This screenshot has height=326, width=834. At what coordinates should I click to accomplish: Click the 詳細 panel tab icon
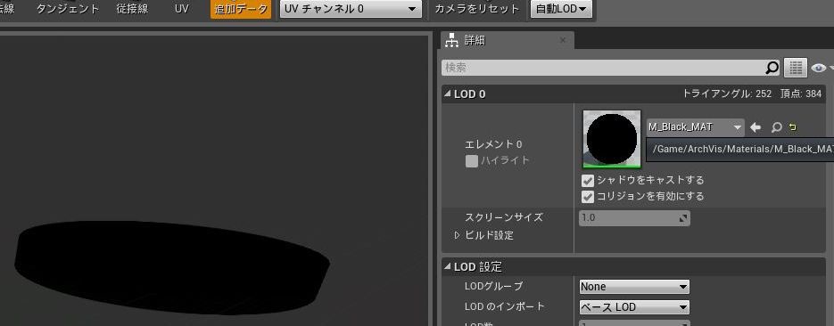point(451,40)
